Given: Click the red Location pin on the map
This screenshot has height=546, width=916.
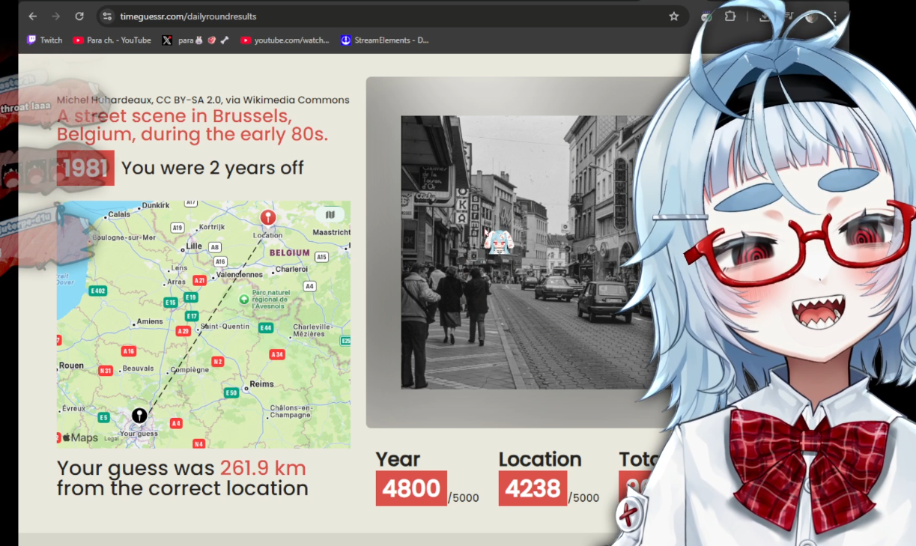Looking at the screenshot, I should (x=267, y=218).
